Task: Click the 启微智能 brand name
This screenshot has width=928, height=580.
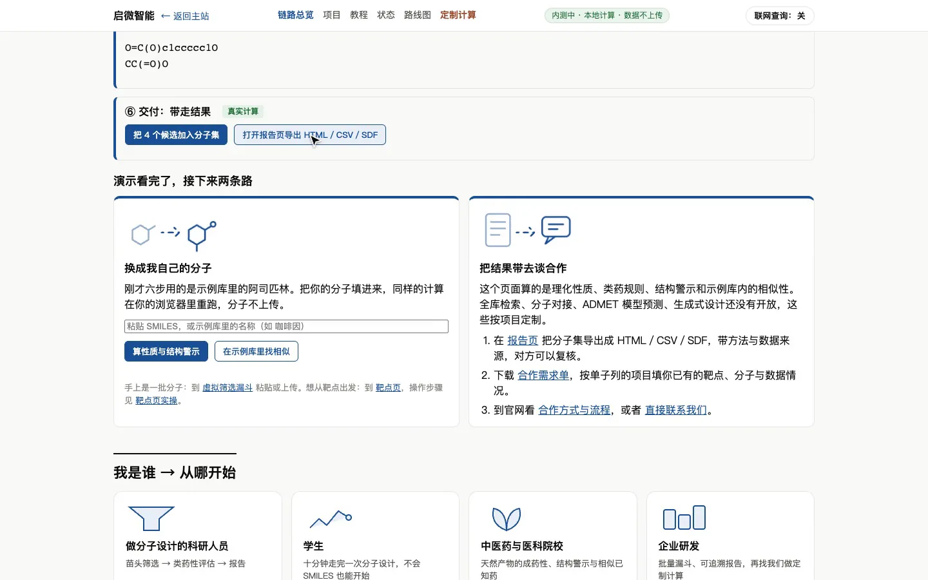Action: pyautogui.click(x=134, y=15)
